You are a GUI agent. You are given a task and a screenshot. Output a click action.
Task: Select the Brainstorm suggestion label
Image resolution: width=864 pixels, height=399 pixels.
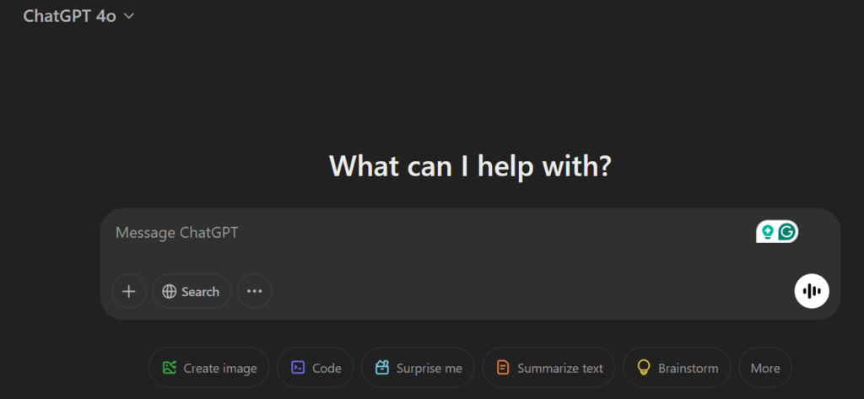[x=688, y=368]
